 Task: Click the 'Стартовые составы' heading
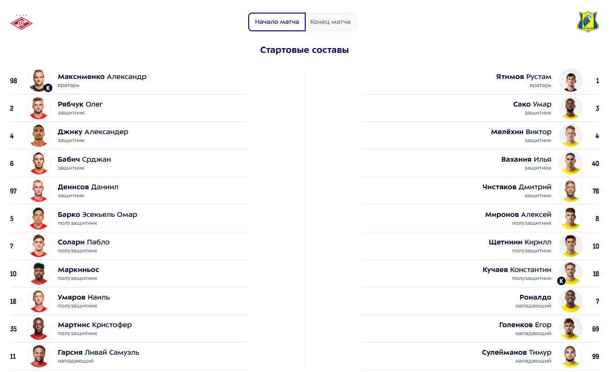[304, 50]
